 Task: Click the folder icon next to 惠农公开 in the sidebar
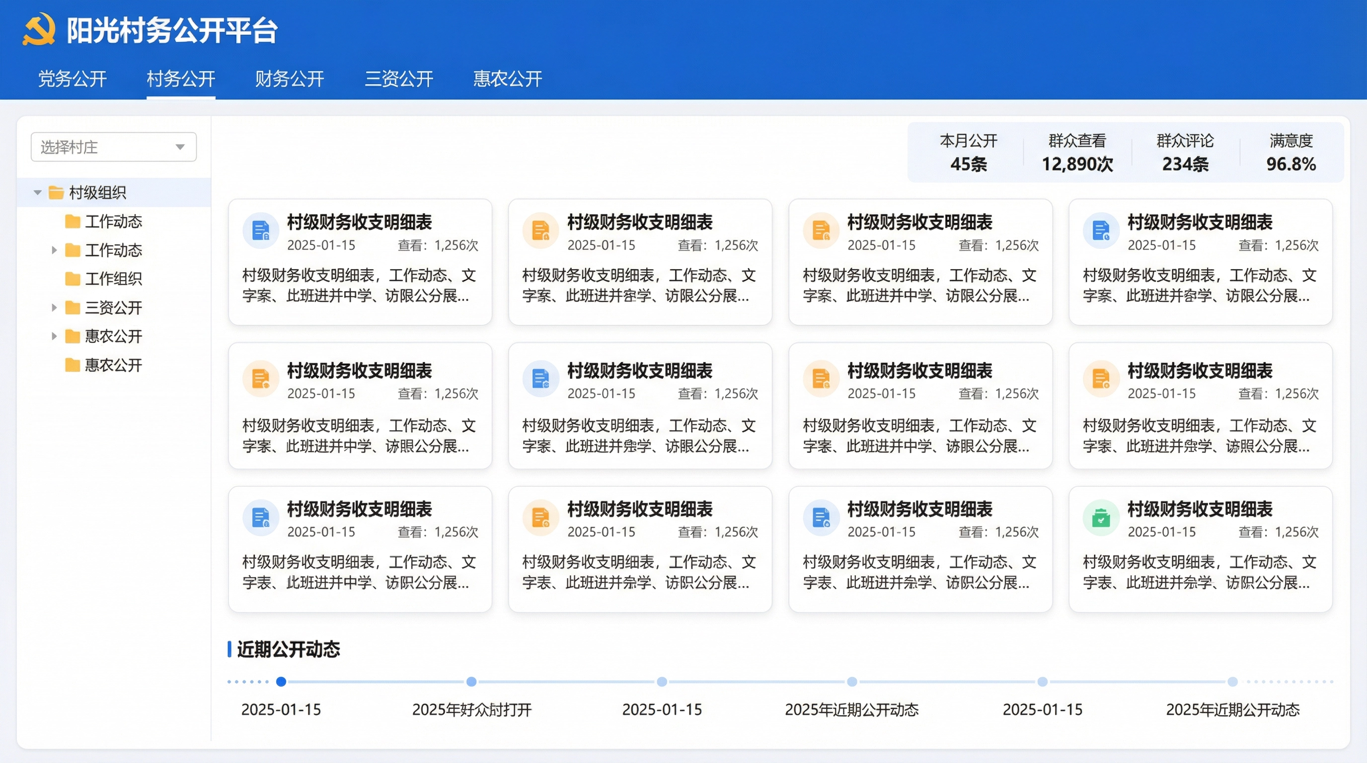[73, 336]
